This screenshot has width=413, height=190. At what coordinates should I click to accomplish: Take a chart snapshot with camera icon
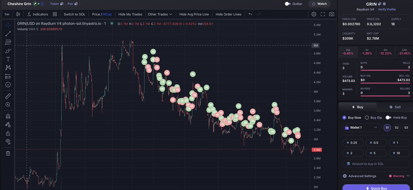click(x=331, y=14)
